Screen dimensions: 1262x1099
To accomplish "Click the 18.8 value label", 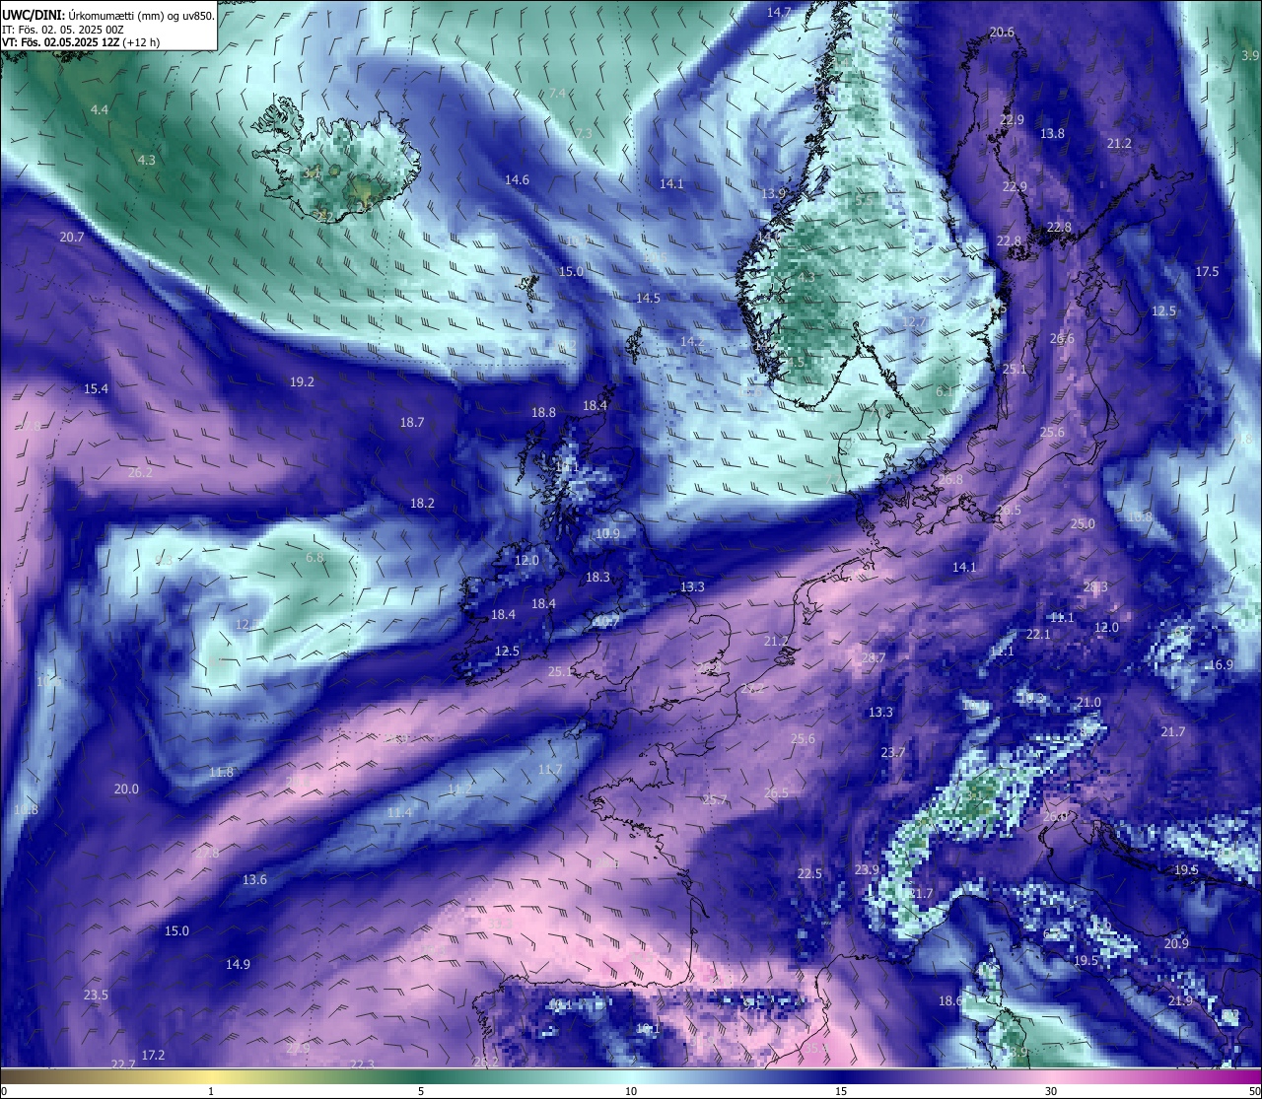I will 543,412.
